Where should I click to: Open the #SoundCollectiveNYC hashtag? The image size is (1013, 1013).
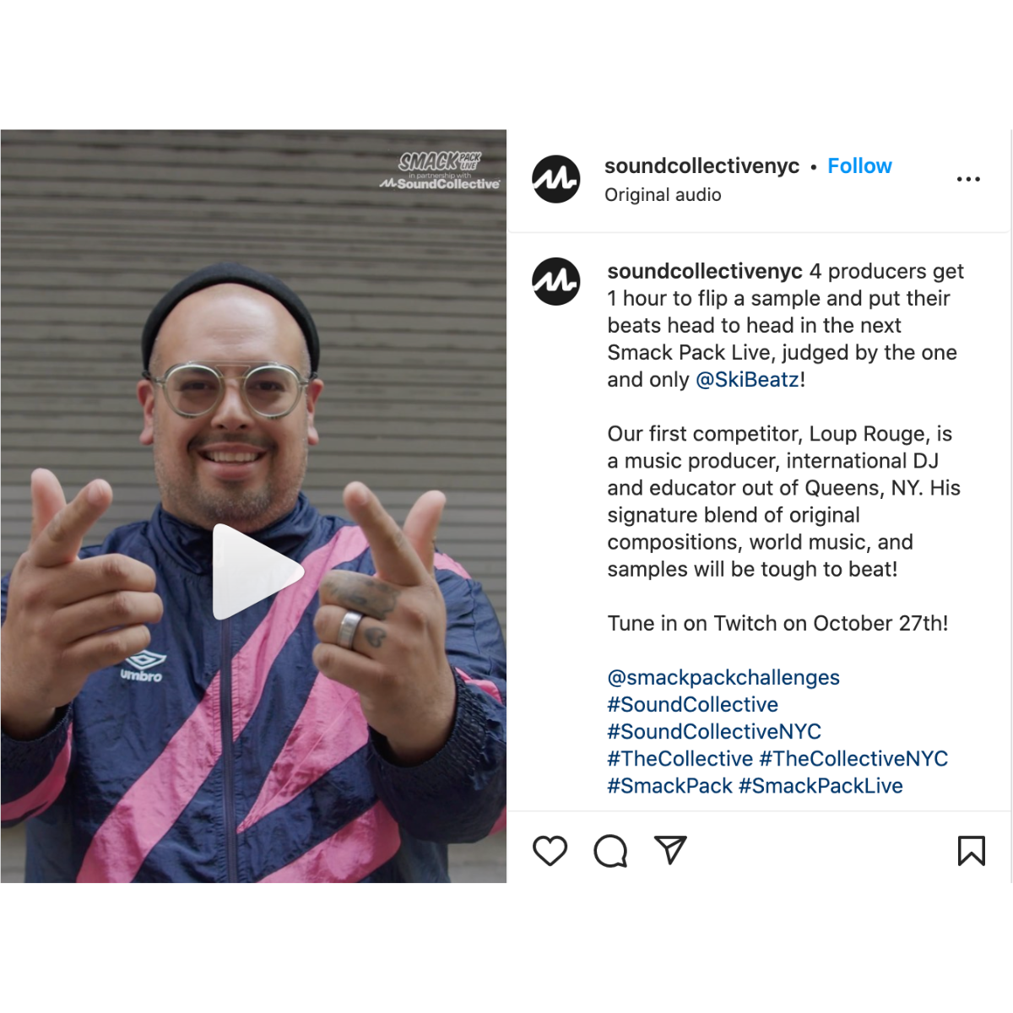[x=714, y=731]
